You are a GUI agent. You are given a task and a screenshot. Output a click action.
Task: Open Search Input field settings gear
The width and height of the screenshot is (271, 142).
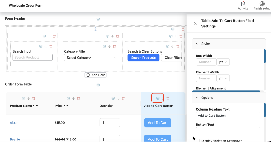click(x=41, y=46)
